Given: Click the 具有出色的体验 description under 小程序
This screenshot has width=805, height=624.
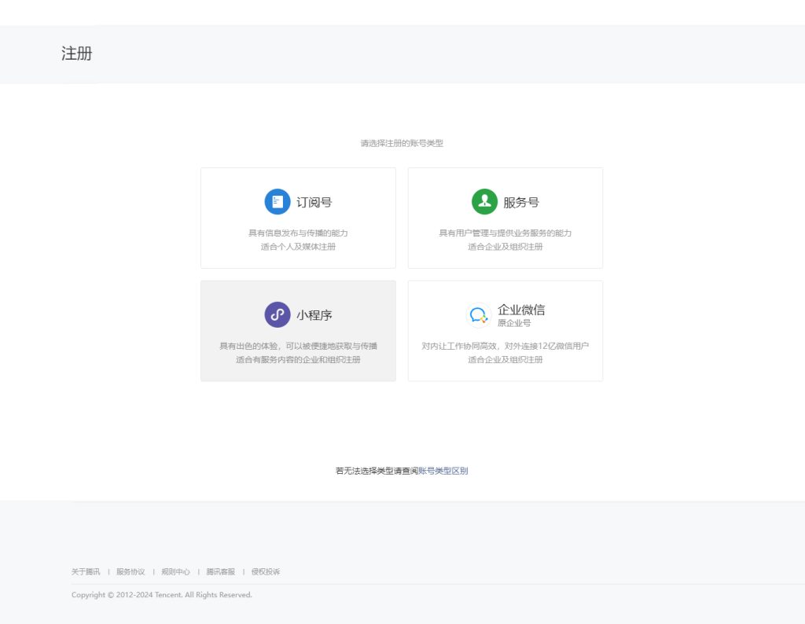Looking at the screenshot, I should pyautogui.click(x=298, y=346).
